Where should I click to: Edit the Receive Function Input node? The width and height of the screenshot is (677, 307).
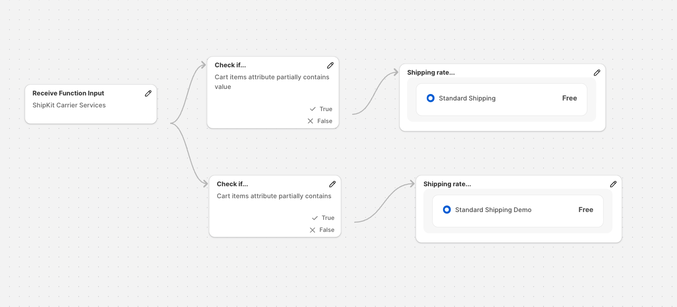coord(148,93)
